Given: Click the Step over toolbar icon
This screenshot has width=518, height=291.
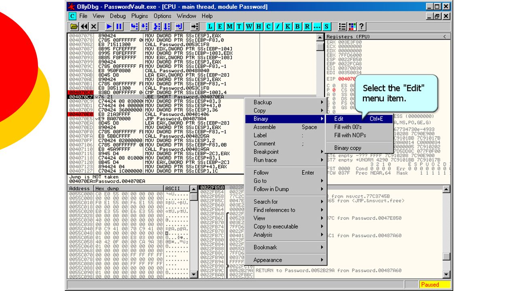Looking at the screenshot, I should click(x=144, y=27).
